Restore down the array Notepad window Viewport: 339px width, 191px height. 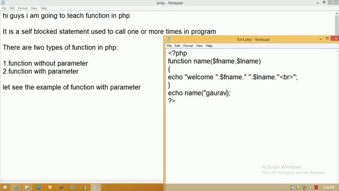(324, 2)
